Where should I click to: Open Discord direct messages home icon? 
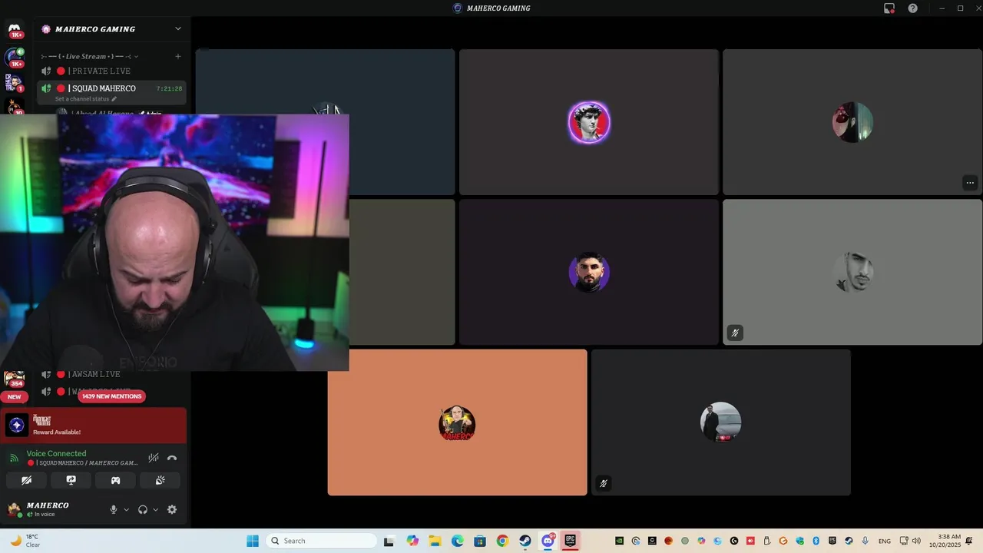[x=15, y=30]
